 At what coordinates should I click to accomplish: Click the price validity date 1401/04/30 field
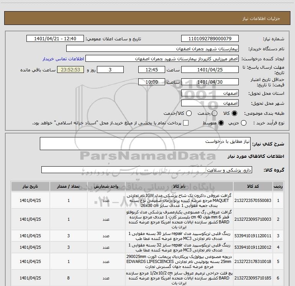[210, 82]
